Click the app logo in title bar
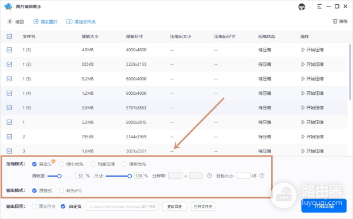Screen dimensions: 353x219 [x=8, y=6]
